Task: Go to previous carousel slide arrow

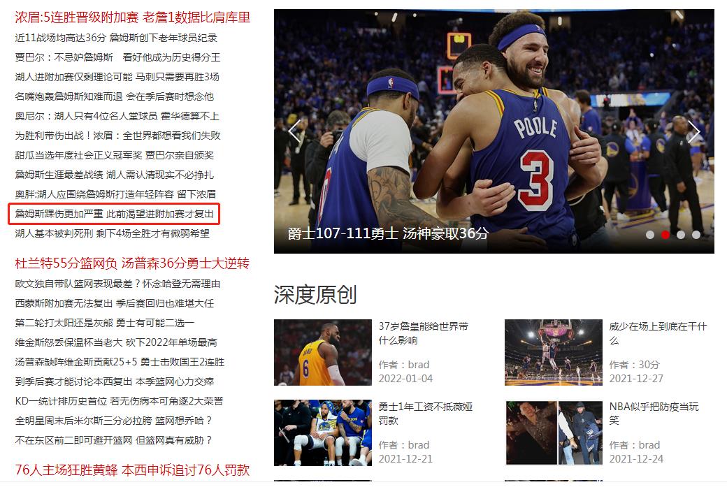Action: 294,131
